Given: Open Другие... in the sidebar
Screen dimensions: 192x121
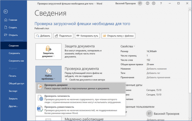Looking at the screenshot, I should (13, 106).
